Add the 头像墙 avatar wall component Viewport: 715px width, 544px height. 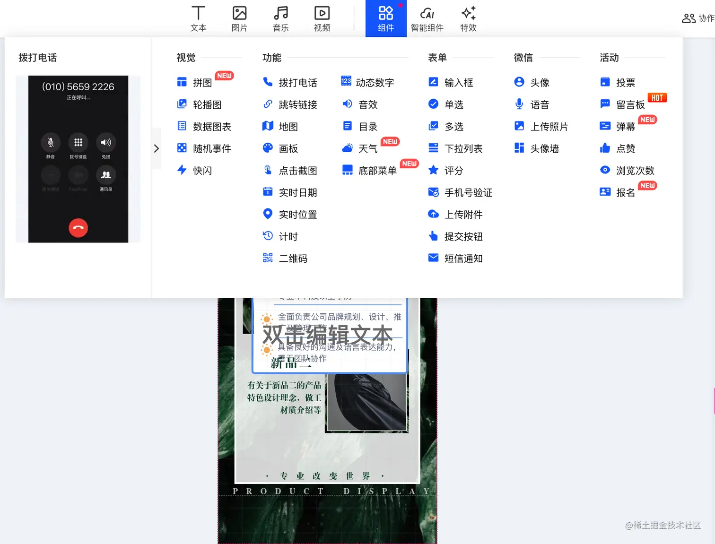click(x=536, y=148)
